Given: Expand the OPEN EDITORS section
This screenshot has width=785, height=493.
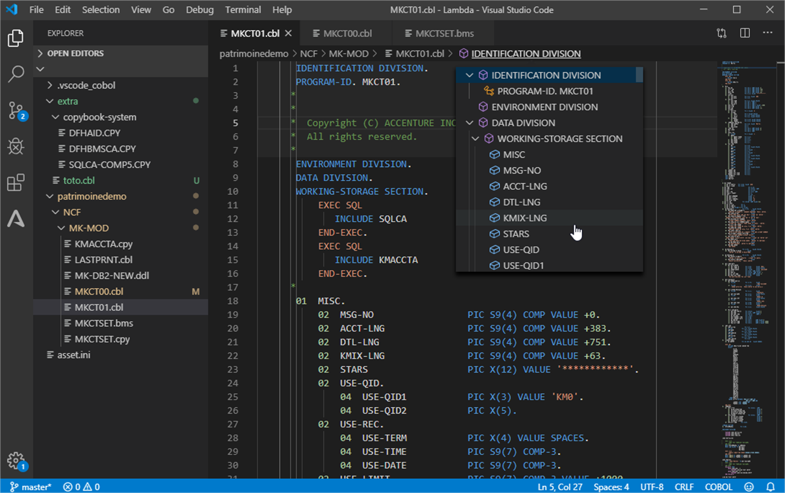Looking at the screenshot, I should (x=40, y=53).
